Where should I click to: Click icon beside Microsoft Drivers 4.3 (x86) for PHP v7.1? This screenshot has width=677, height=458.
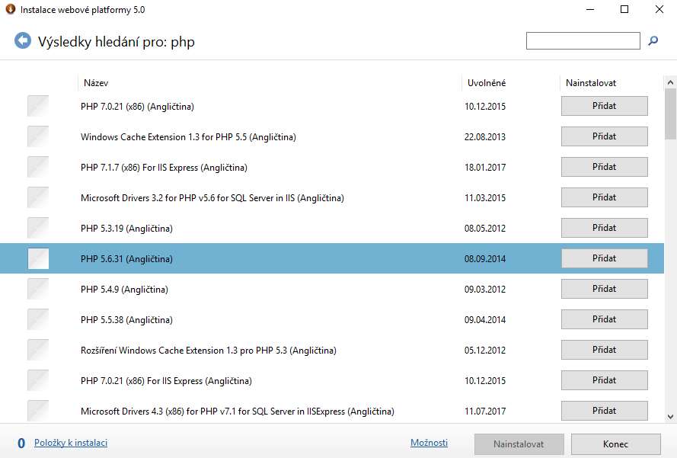click(38, 411)
